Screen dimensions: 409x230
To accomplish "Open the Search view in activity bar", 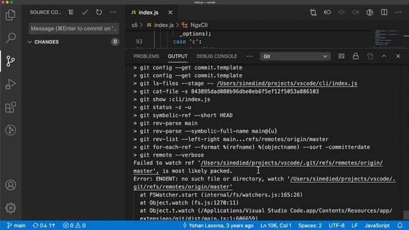I will 10,38.
